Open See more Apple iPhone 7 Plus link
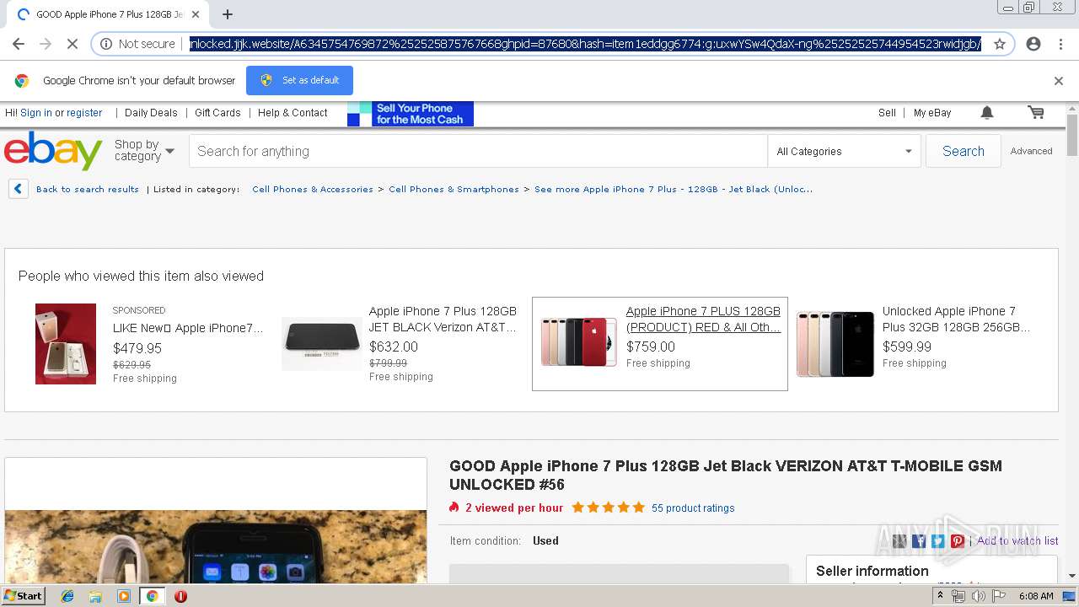 click(674, 189)
